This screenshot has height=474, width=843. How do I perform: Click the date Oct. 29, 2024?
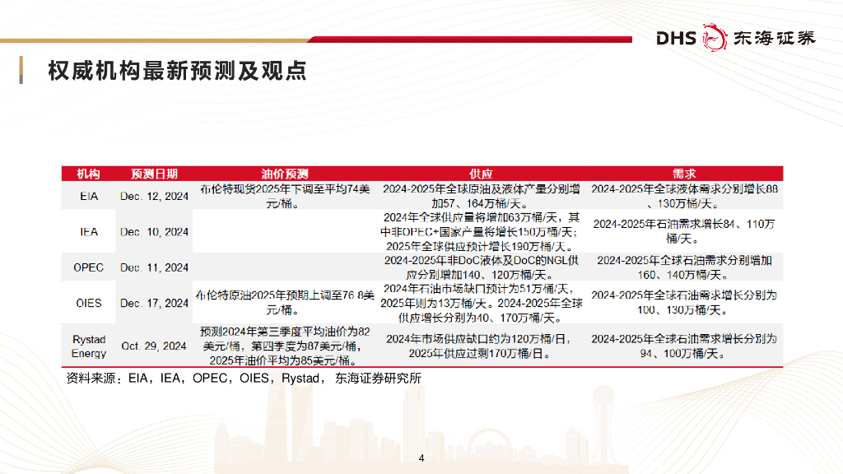pyautogui.click(x=154, y=346)
